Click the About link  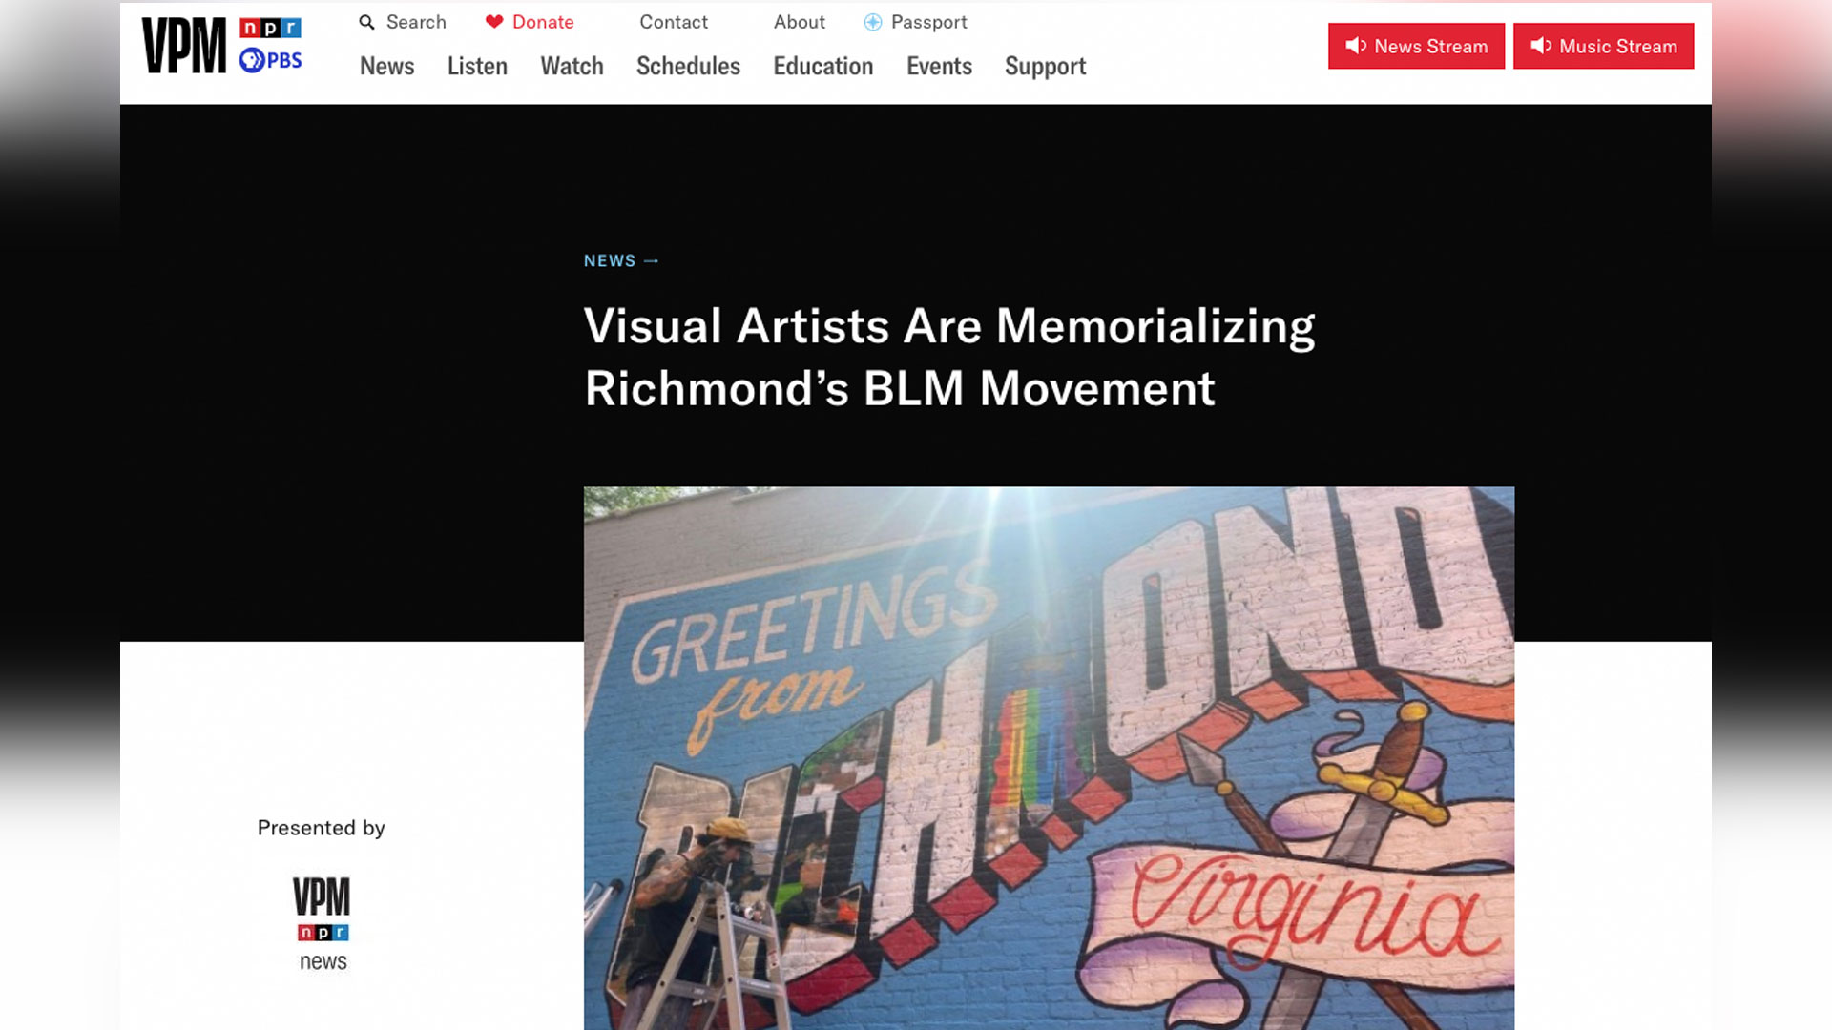[799, 22]
